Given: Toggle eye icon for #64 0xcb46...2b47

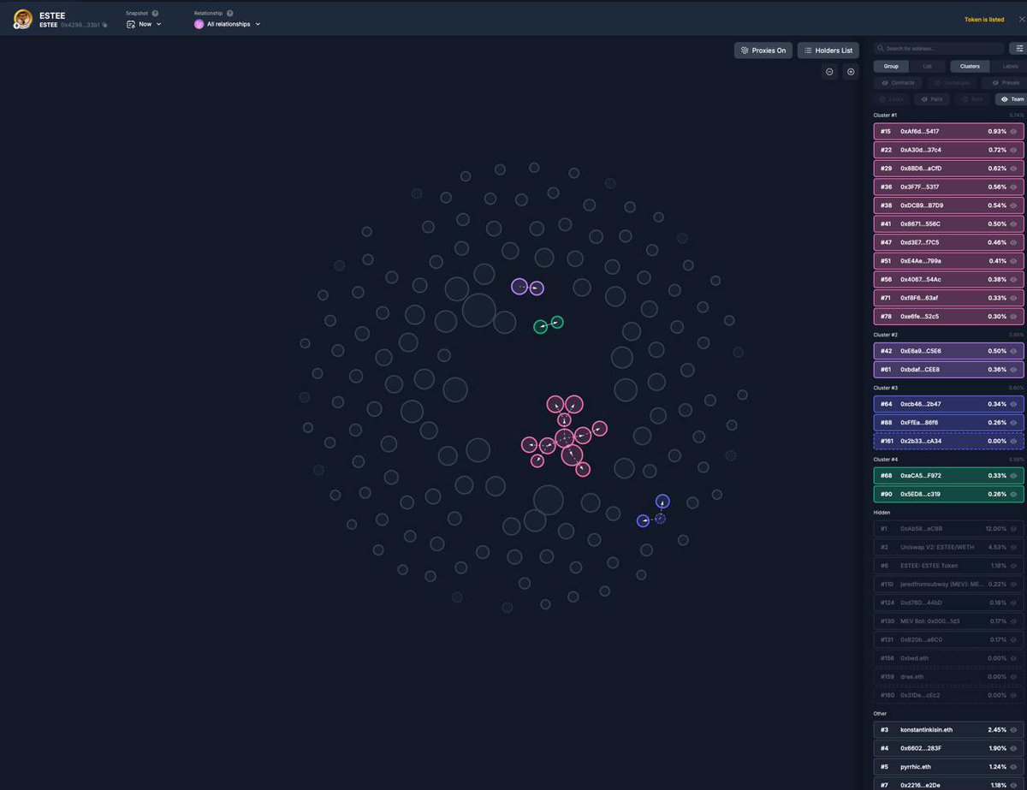Looking at the screenshot, I should point(1013,404).
